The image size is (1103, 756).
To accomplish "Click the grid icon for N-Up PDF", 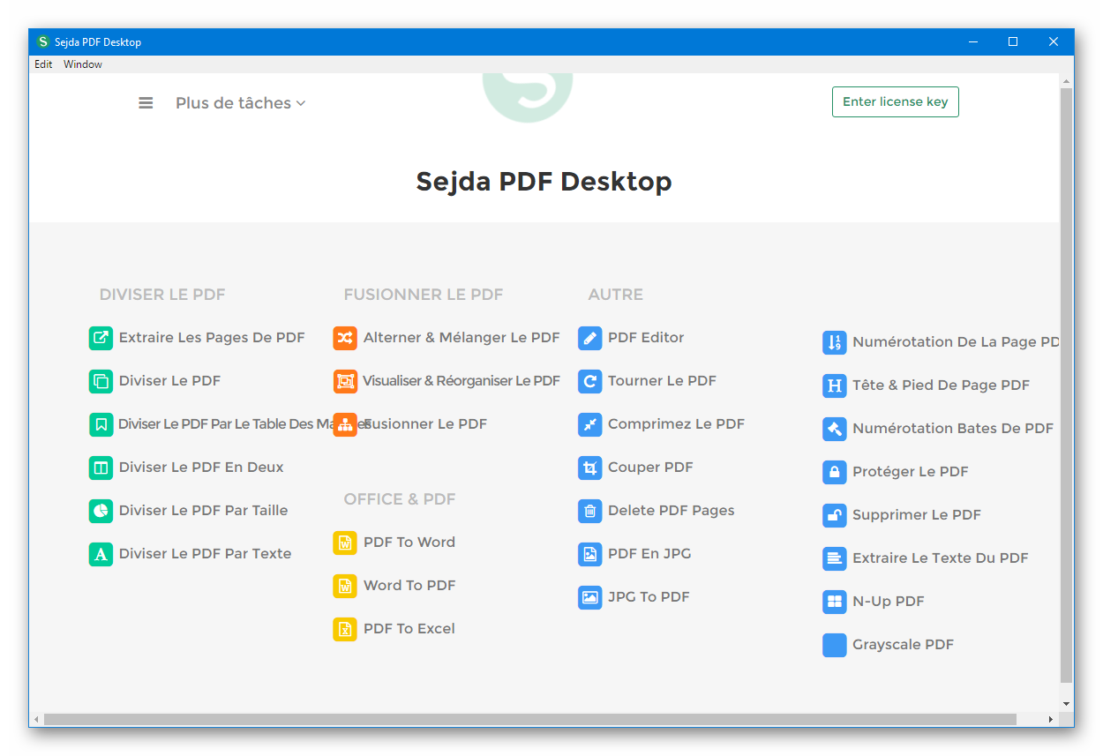I will (834, 602).
